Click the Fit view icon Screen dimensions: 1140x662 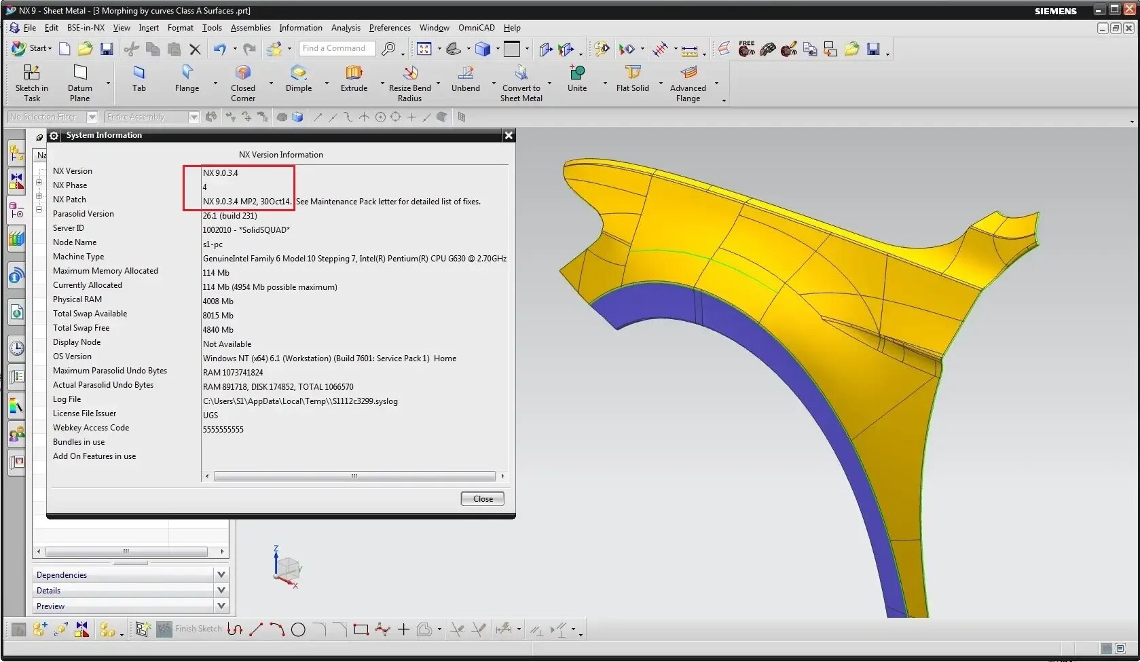click(x=424, y=48)
